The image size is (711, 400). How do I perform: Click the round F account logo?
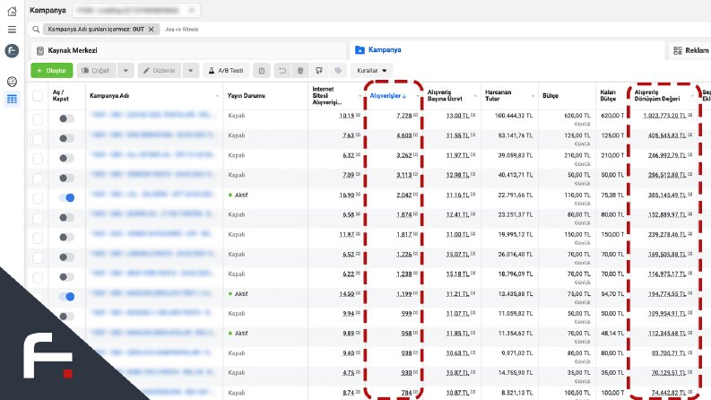click(x=12, y=50)
